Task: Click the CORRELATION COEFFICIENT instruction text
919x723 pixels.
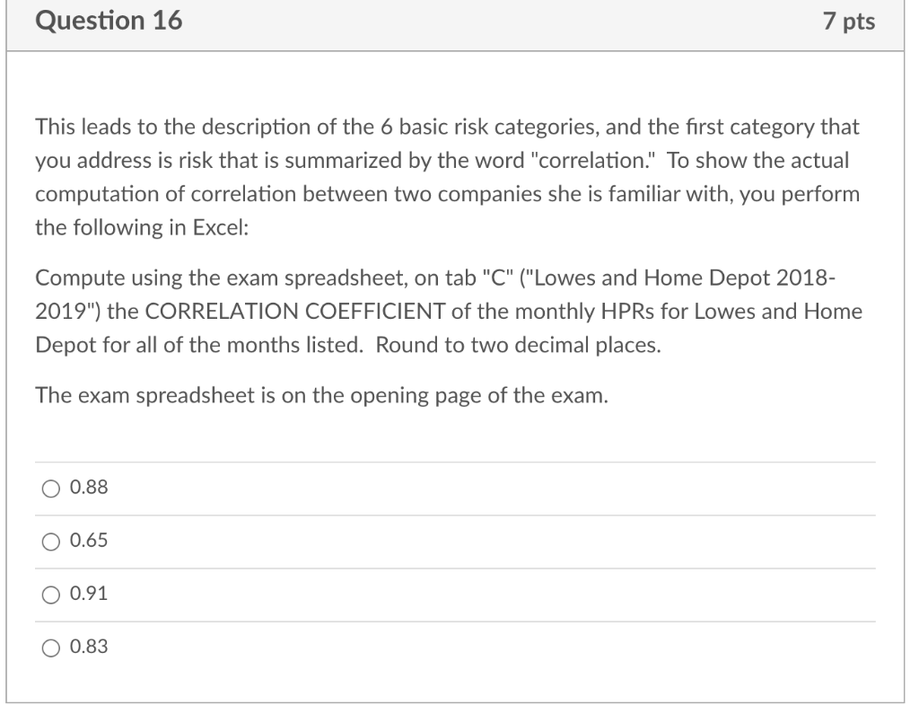Action: (x=449, y=311)
